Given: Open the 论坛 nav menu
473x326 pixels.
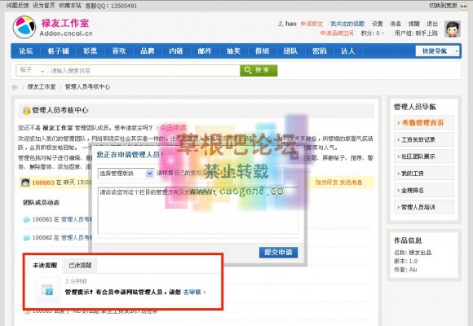Looking at the screenshot, I should 26,51.
